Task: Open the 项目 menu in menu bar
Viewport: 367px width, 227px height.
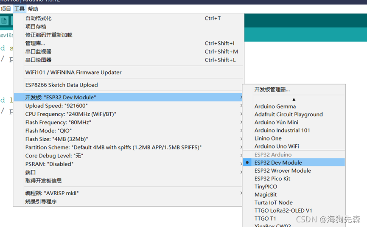Action: pos(6,9)
